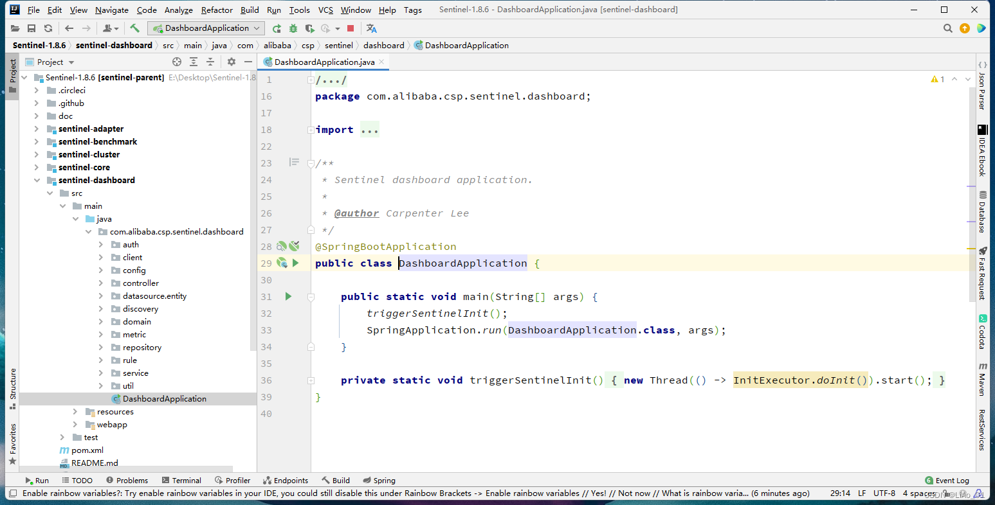The width and height of the screenshot is (995, 505).
Task: Open the Endpoints tool window
Action: pyautogui.click(x=286, y=480)
